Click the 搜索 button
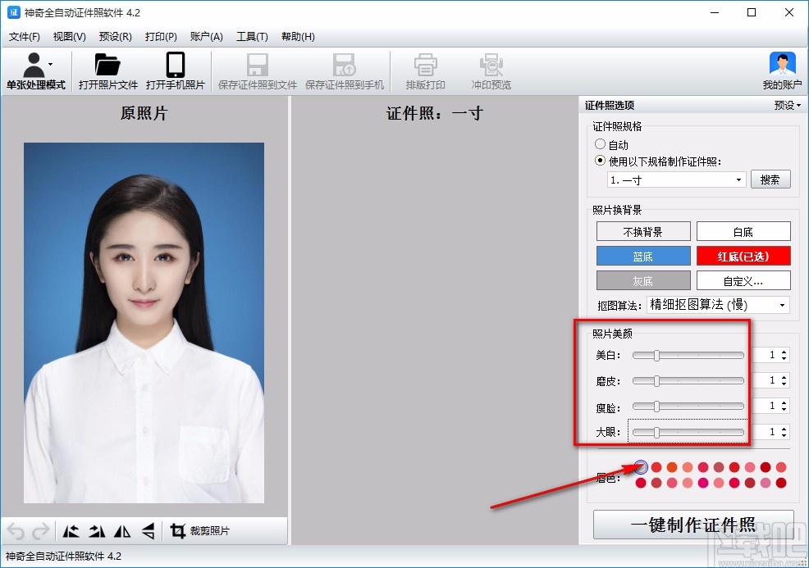 [770, 179]
